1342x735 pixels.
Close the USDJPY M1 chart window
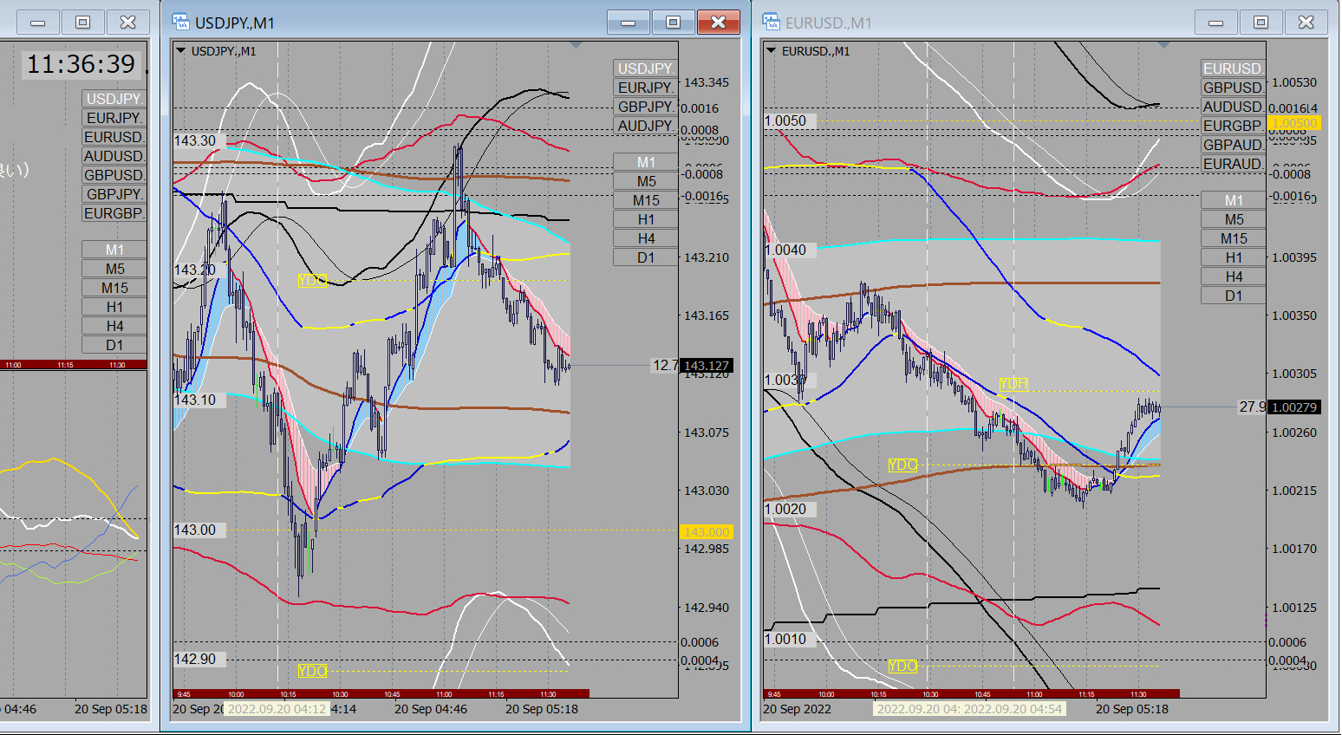[718, 23]
